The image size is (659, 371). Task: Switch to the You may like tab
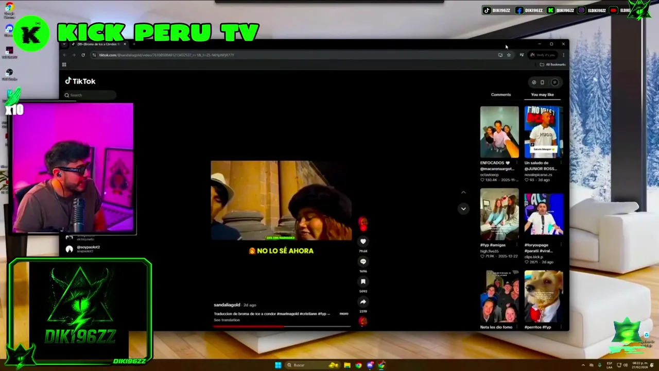542,95
